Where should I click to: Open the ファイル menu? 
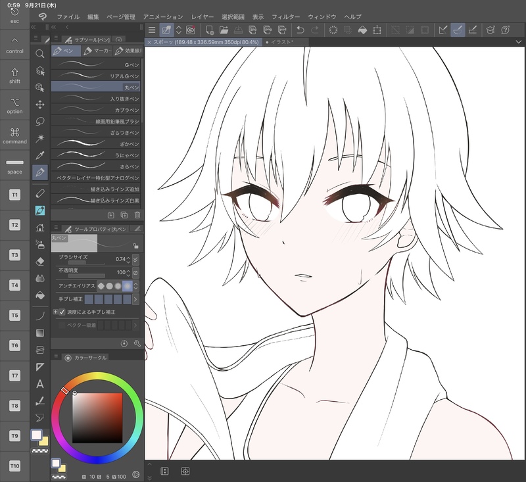pos(68,17)
